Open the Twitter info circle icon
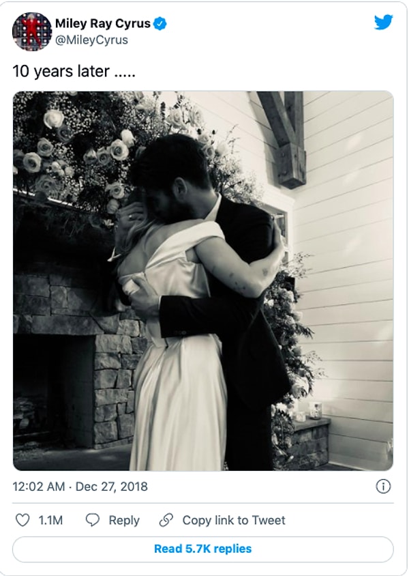The height and width of the screenshot is (576, 409). pyautogui.click(x=383, y=487)
